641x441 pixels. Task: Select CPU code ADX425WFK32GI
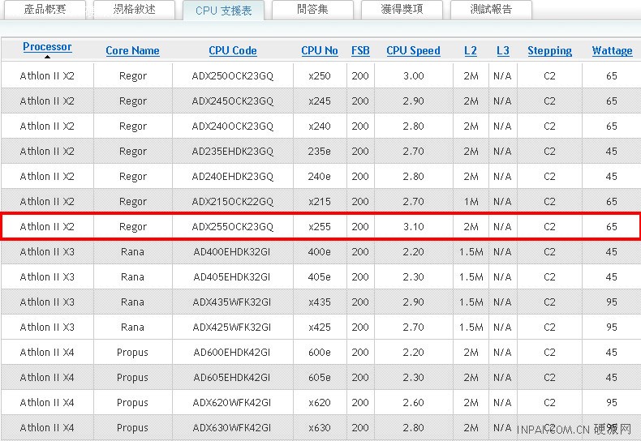[x=232, y=327]
